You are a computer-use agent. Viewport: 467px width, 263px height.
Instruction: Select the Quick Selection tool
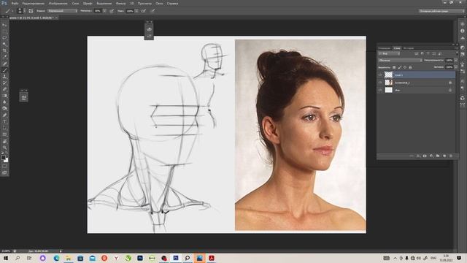point(4,44)
